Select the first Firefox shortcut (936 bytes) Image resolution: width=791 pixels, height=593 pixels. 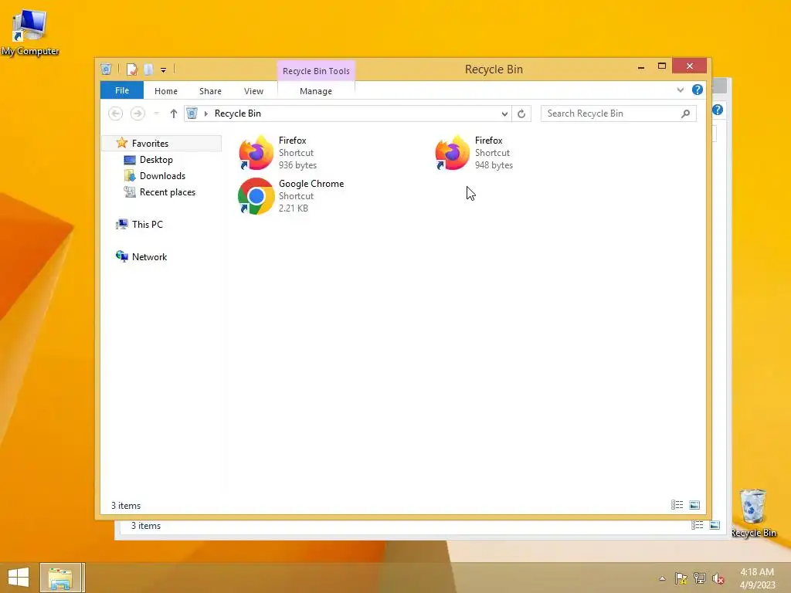coord(278,152)
